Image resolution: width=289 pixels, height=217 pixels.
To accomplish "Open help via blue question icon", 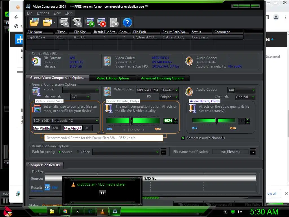I will [x=127, y=22].
